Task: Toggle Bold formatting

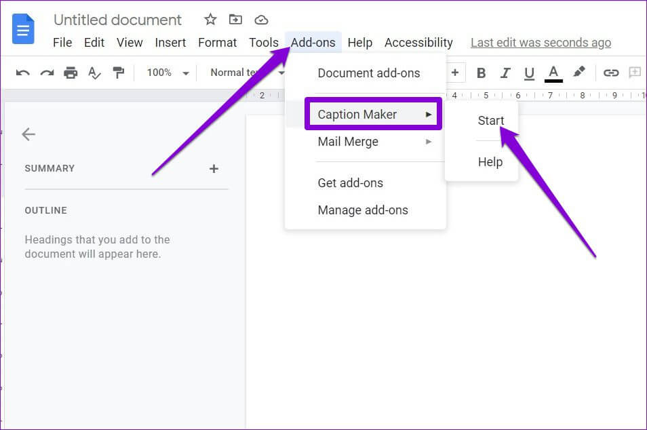Action: [x=481, y=73]
